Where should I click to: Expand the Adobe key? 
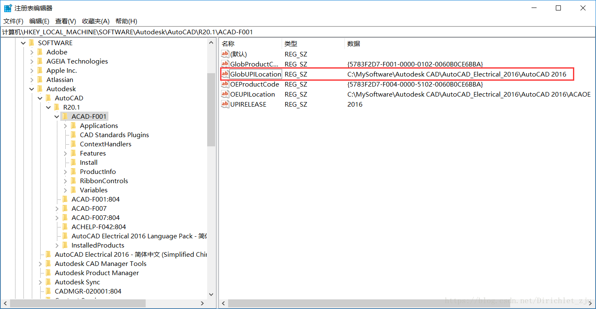point(32,52)
